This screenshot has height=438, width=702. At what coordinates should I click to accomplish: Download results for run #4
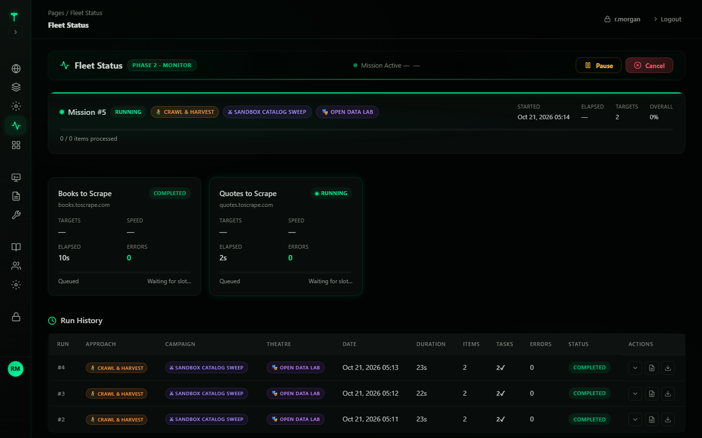pyautogui.click(x=668, y=368)
